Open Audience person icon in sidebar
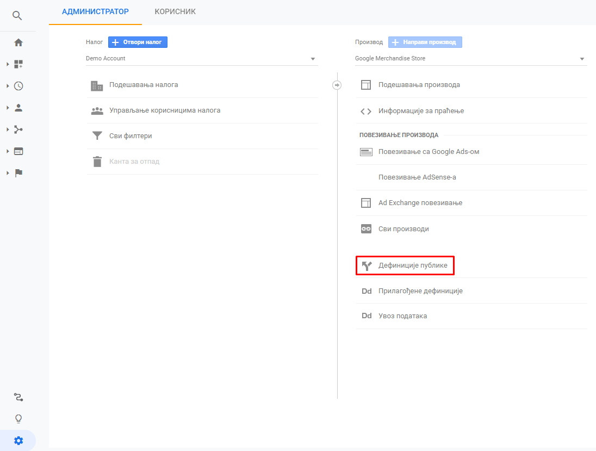Viewport: 596px width, 451px height. pyautogui.click(x=18, y=108)
